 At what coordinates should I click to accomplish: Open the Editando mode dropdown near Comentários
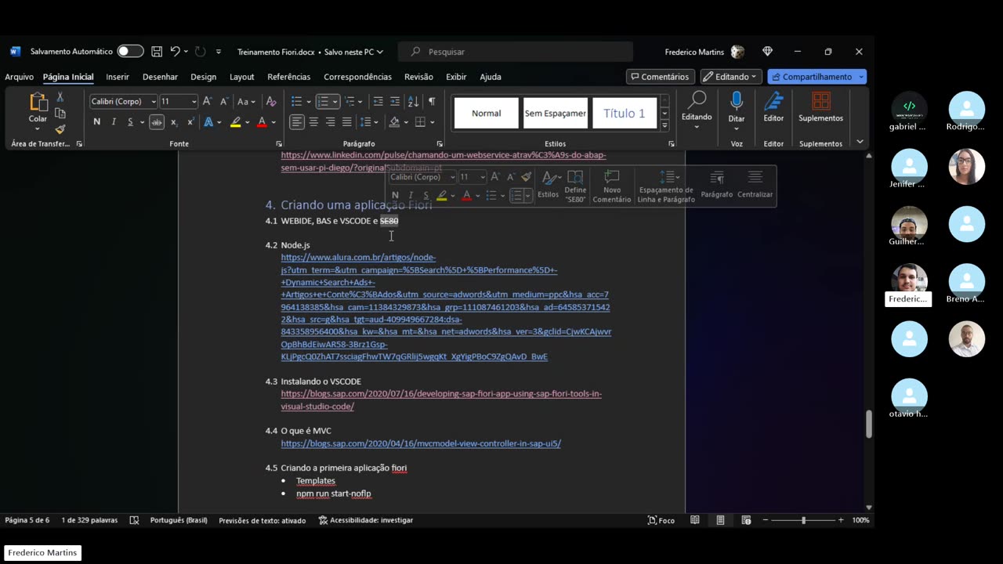[x=731, y=77]
